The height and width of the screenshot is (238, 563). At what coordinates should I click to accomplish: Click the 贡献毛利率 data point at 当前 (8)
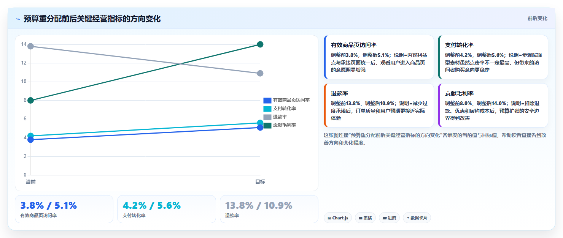[x=31, y=100]
